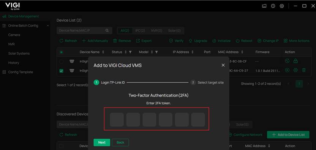The height and width of the screenshot is (150, 316).
Task: Click Remove in the Device List toolbar
Action: tap(122, 41)
